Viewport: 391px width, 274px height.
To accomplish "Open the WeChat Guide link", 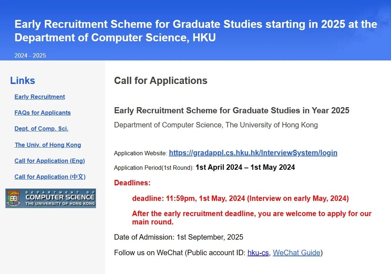I will click(297, 253).
